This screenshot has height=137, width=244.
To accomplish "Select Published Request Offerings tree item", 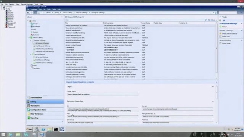I will point(44,49).
